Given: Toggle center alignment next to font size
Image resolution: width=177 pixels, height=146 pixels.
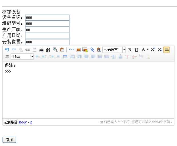Looking at the screenshot, I should (7, 57).
